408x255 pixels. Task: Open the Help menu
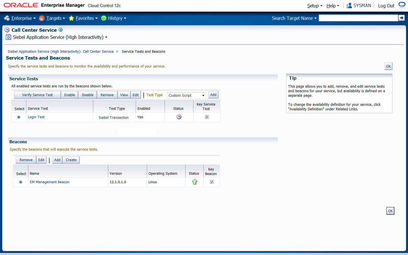[x=333, y=6]
